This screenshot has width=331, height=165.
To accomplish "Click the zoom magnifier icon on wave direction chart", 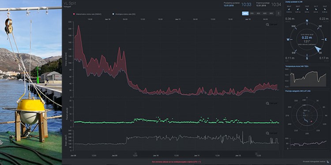I will [x=267, y=133].
